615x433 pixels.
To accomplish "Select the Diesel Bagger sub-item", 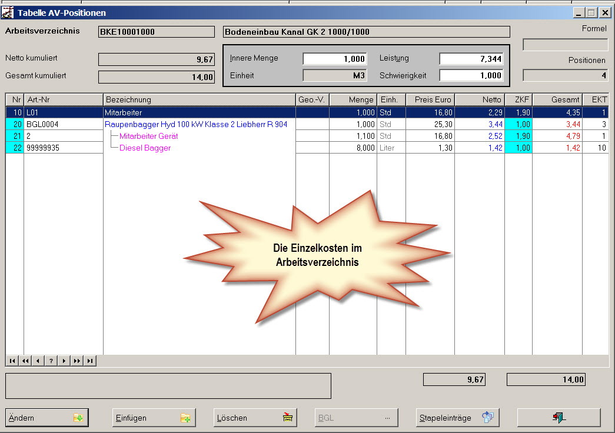I will coord(145,148).
